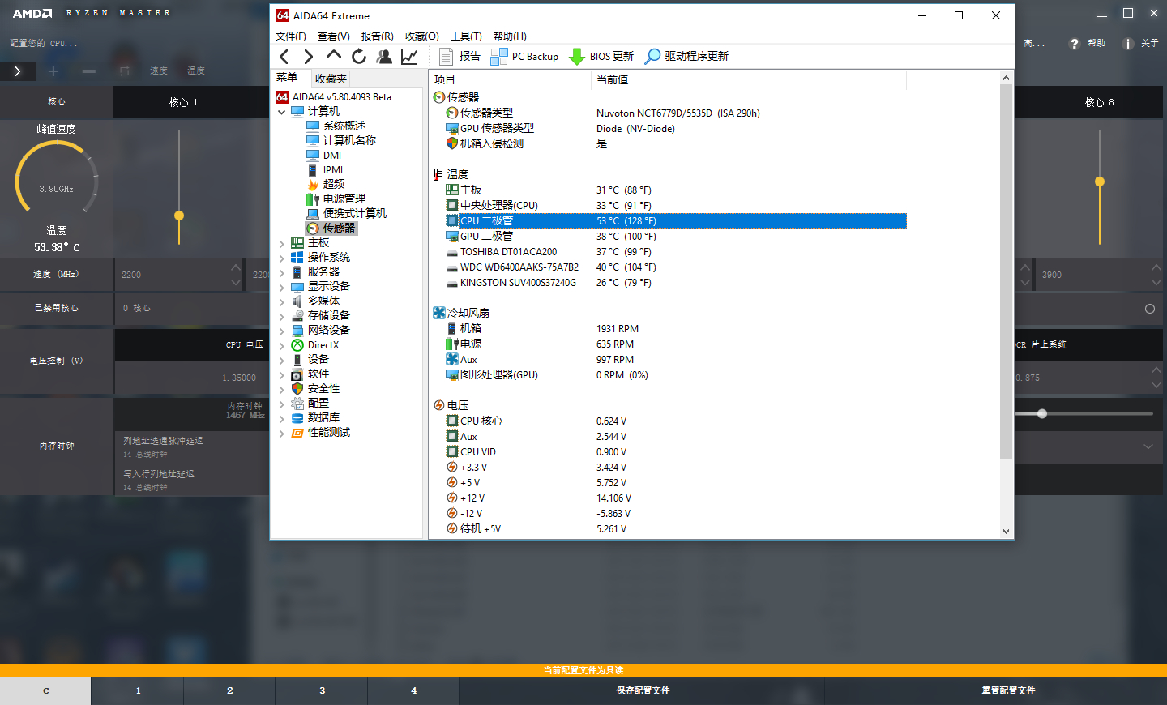Click the 报告 report toolbar button
Image resolution: width=1167 pixels, height=705 pixels.
tap(460, 56)
